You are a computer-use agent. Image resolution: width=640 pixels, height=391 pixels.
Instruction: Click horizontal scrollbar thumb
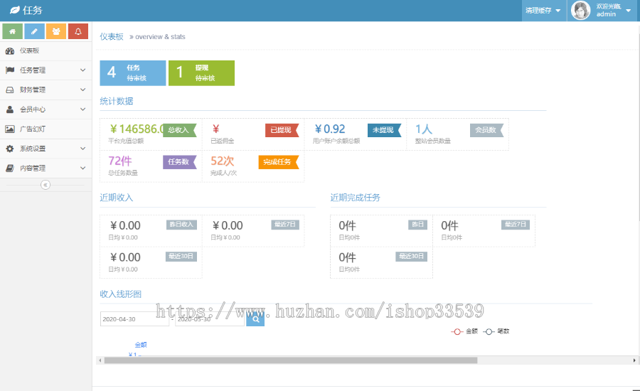pos(291,360)
